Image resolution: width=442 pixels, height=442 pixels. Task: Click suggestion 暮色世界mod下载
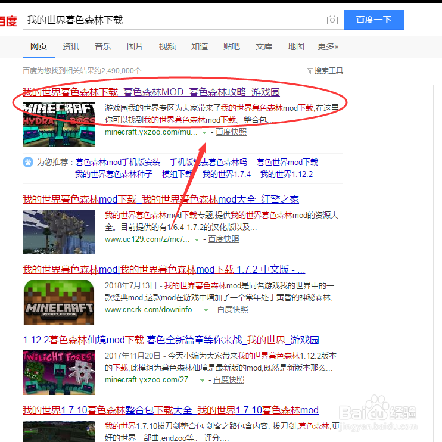pyautogui.click(x=287, y=162)
